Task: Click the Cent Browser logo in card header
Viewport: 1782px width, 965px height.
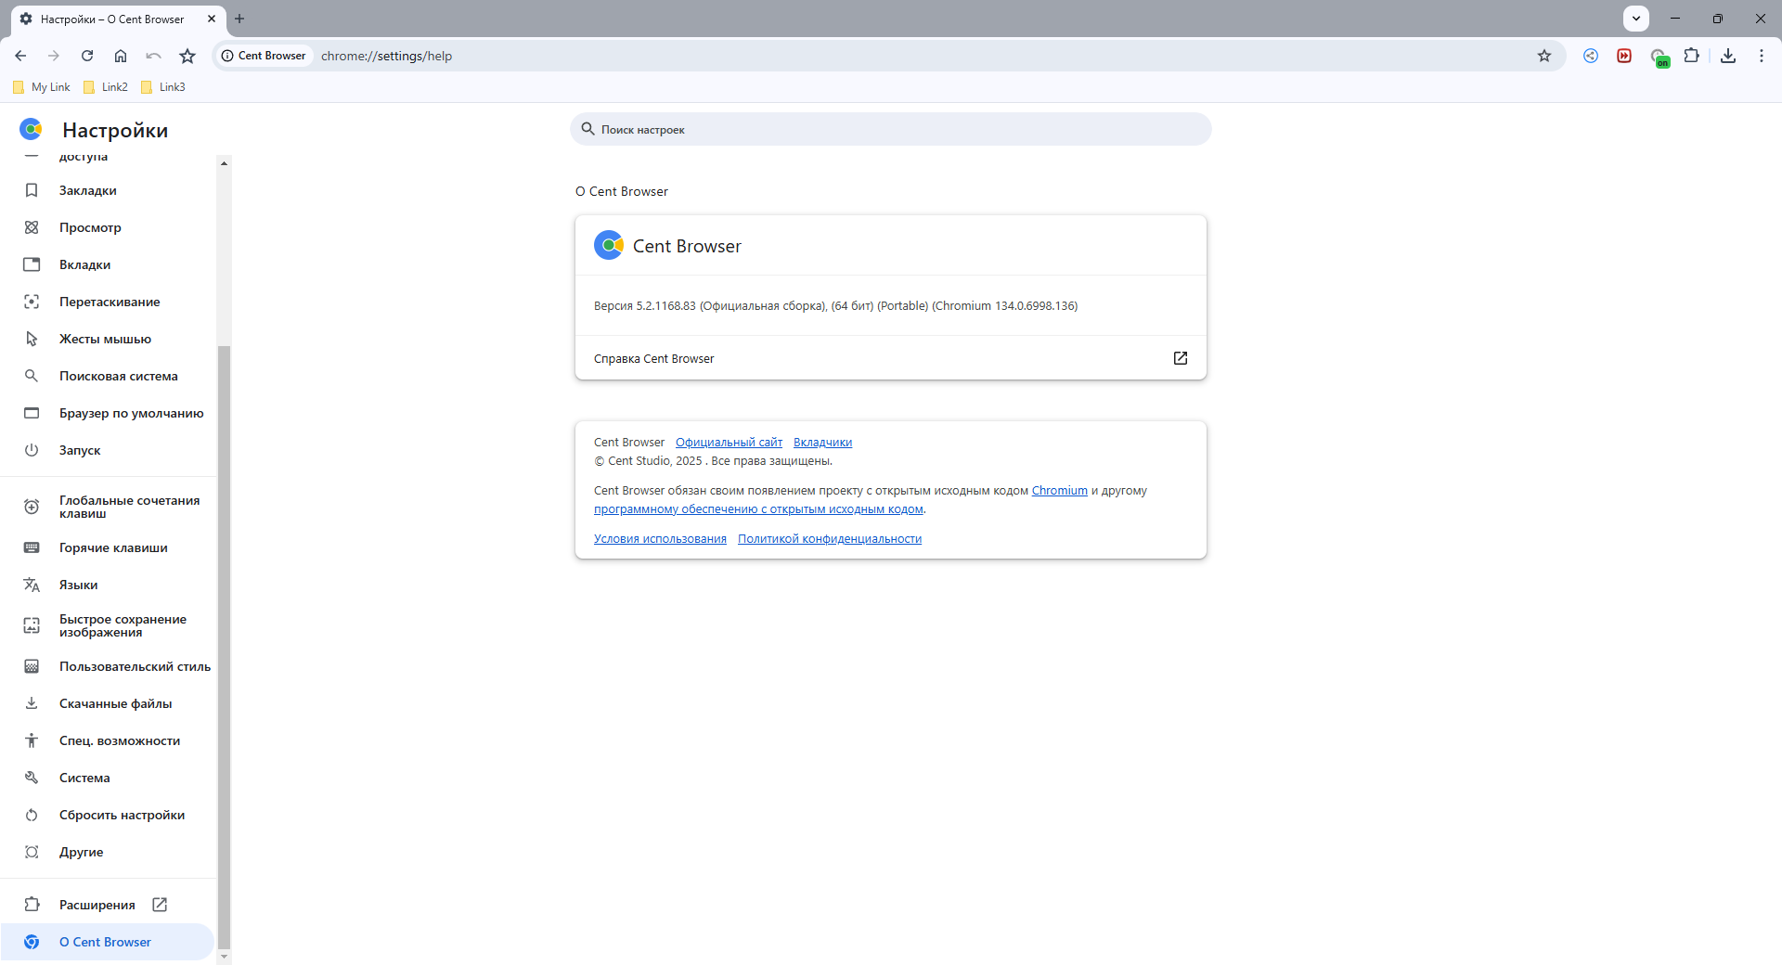Action: [x=609, y=245]
